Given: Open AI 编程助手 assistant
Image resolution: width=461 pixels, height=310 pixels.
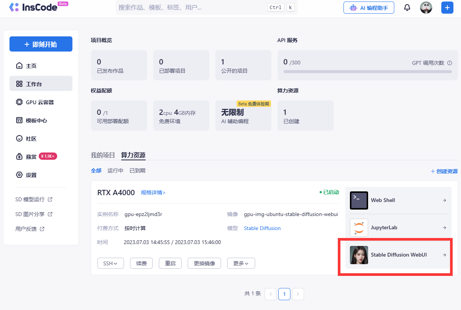Looking at the screenshot, I should pos(369,8).
